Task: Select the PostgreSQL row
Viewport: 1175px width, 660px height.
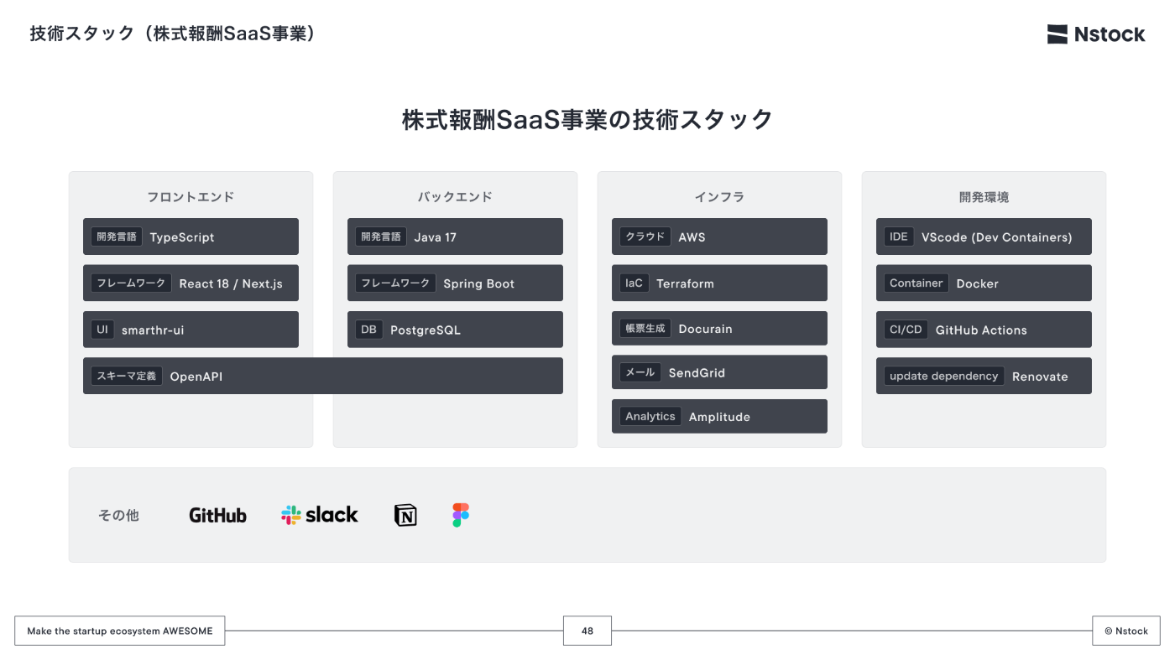Action: click(x=455, y=330)
